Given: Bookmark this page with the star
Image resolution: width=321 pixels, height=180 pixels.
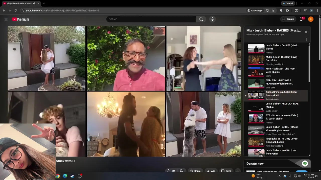Looking at the screenshot, I should 273,10.
